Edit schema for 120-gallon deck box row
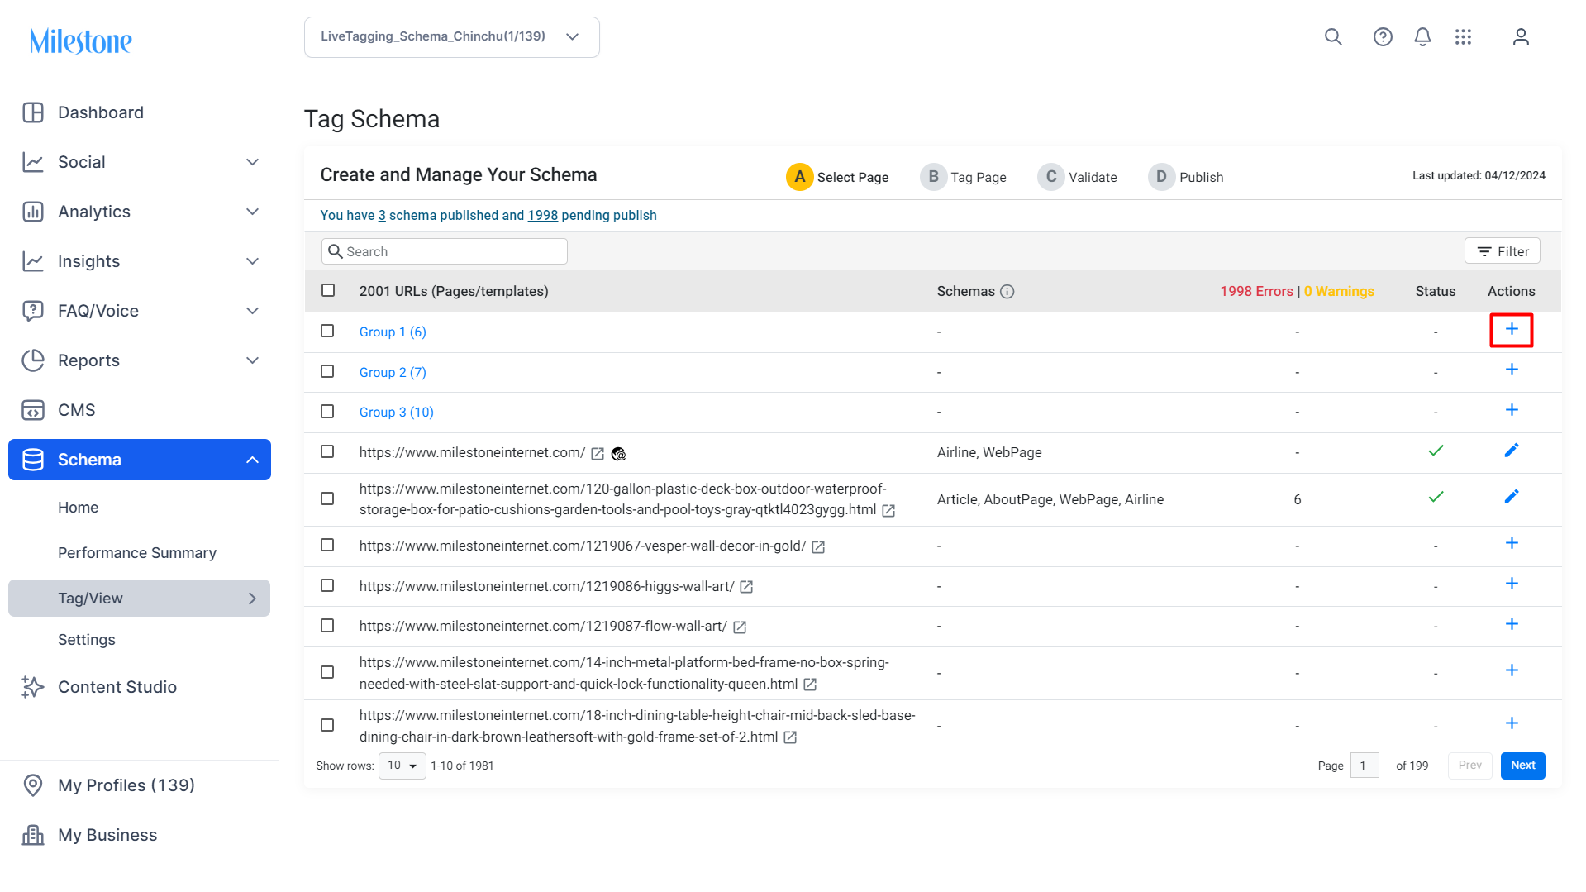Image resolution: width=1586 pixels, height=892 pixels. (x=1512, y=497)
